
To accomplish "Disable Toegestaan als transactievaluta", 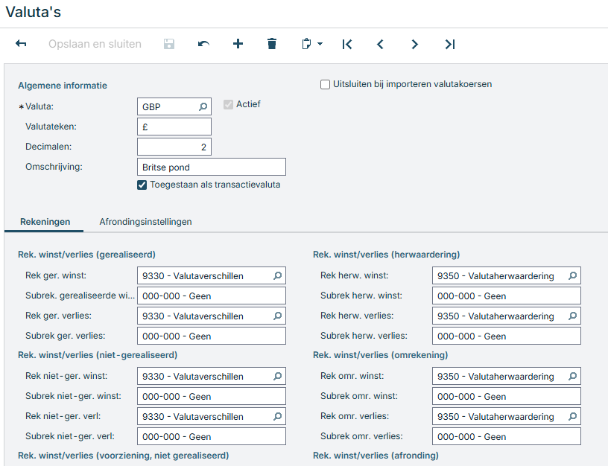I will pyautogui.click(x=142, y=185).
